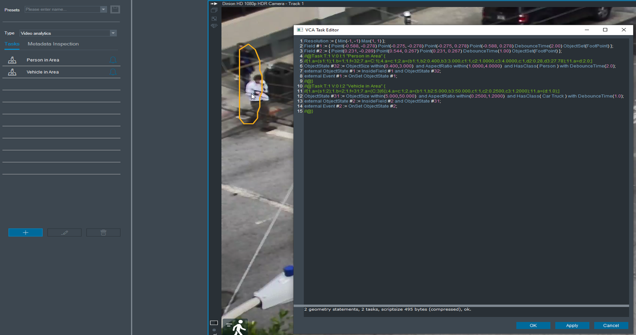Click the Presets name input field
Viewport: 636px width, 335px height.
[62, 10]
